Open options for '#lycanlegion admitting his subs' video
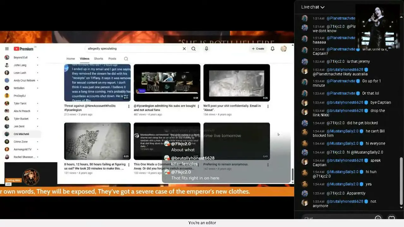Image resolution: width=404 pixels, height=227 pixels. click(198, 107)
